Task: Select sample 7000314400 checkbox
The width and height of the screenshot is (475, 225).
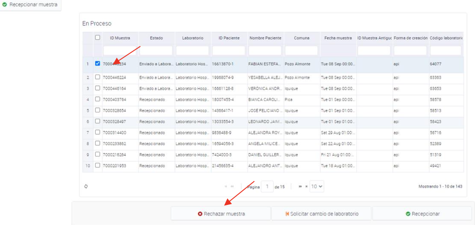Action: pos(97,132)
